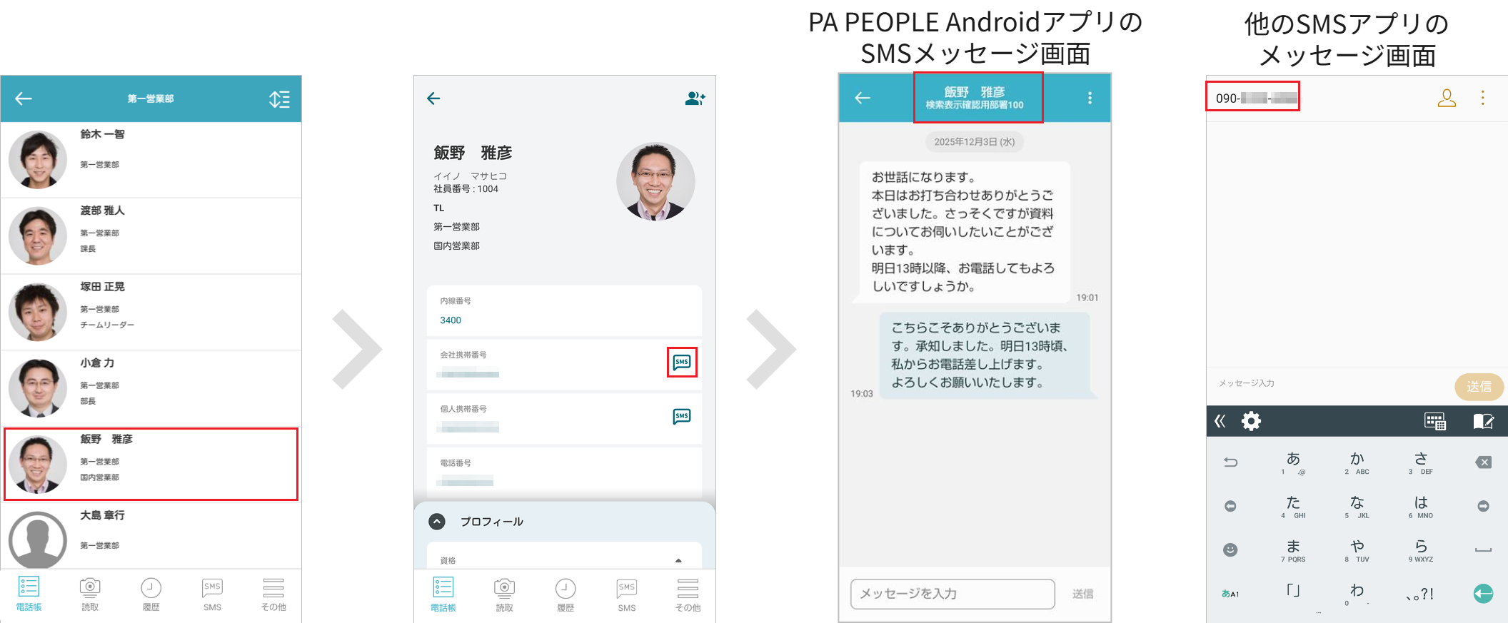The width and height of the screenshot is (1508, 623).
Task: Tap 送信 in PA PEOPLE SMS screen
Action: click(1082, 594)
